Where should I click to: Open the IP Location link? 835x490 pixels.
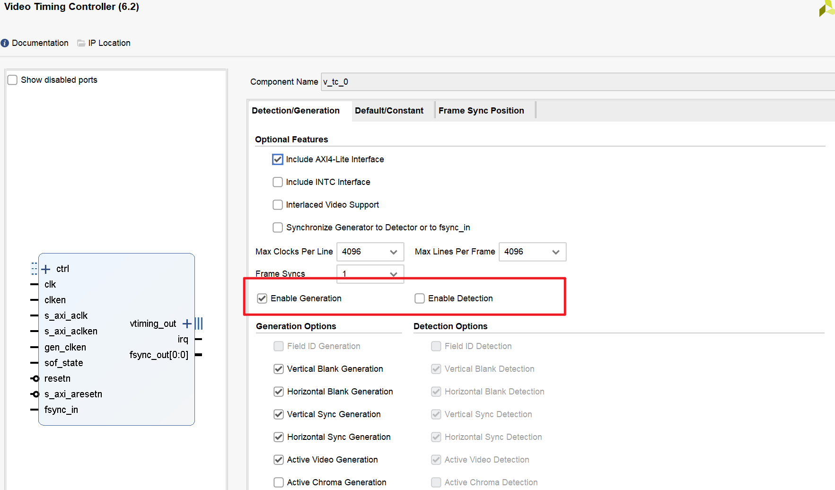(x=109, y=43)
